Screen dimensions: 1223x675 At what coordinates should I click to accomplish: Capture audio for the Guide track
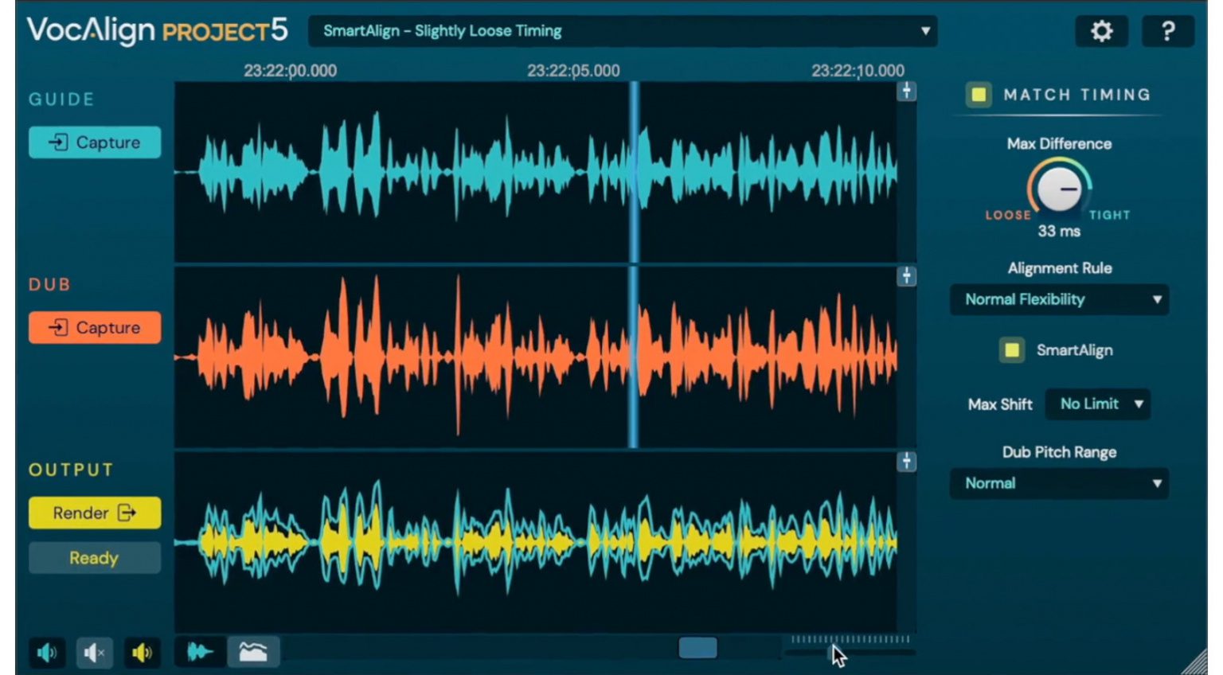(x=94, y=142)
